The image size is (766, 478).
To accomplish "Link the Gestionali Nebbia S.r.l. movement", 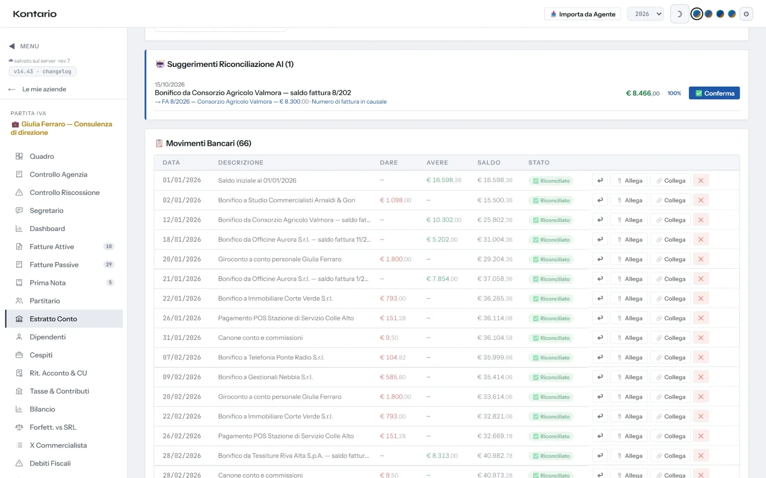I will pos(670,377).
